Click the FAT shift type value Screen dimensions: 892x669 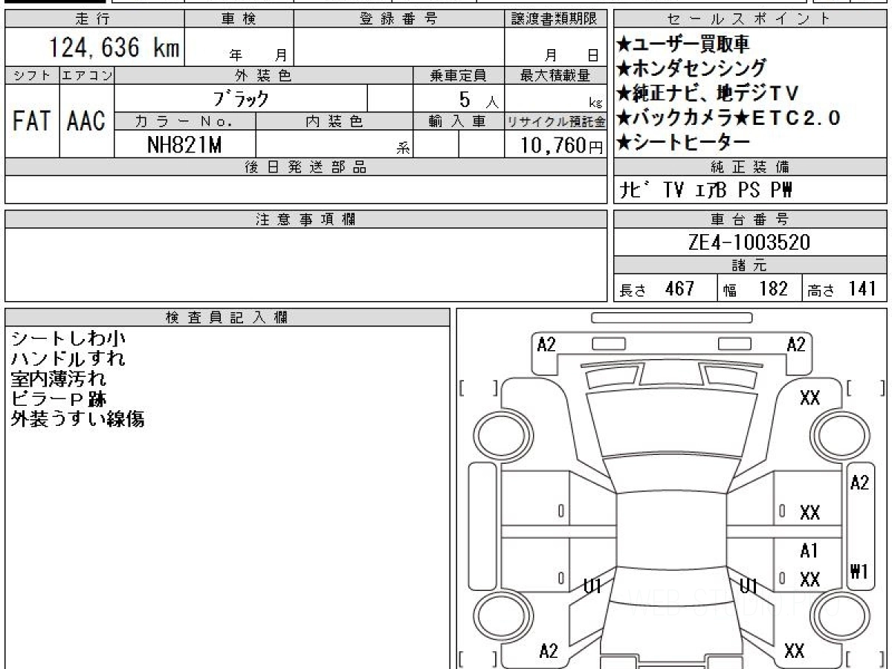pos(32,121)
